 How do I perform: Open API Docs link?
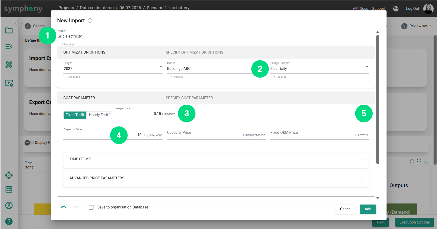pyautogui.click(x=360, y=8)
